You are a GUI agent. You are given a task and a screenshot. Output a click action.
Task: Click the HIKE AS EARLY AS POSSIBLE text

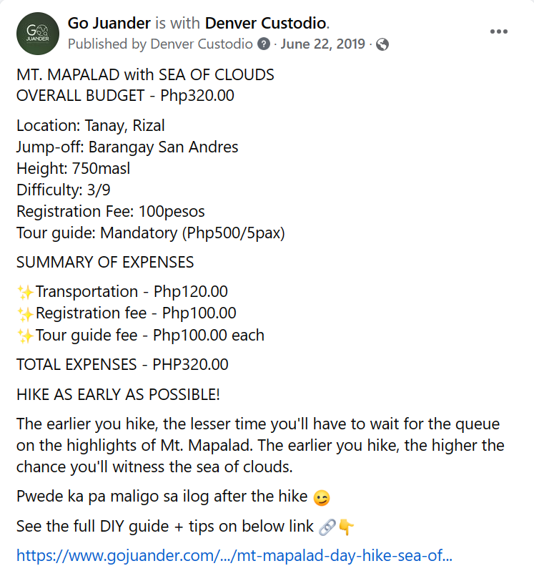118,394
